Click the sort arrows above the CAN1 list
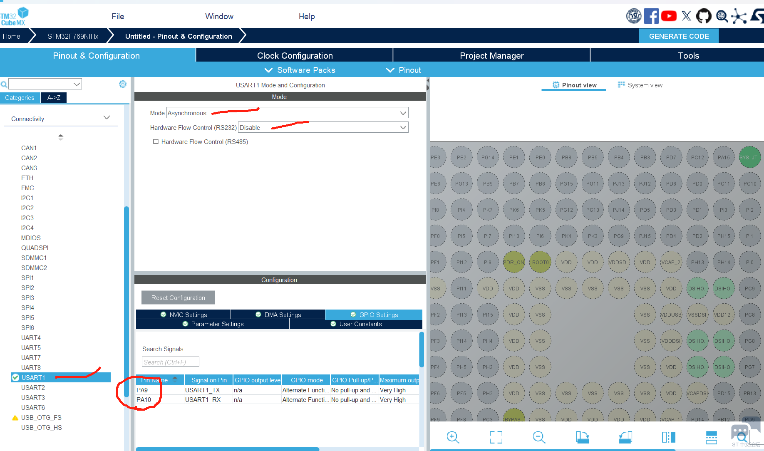The image size is (764, 451). click(61, 137)
